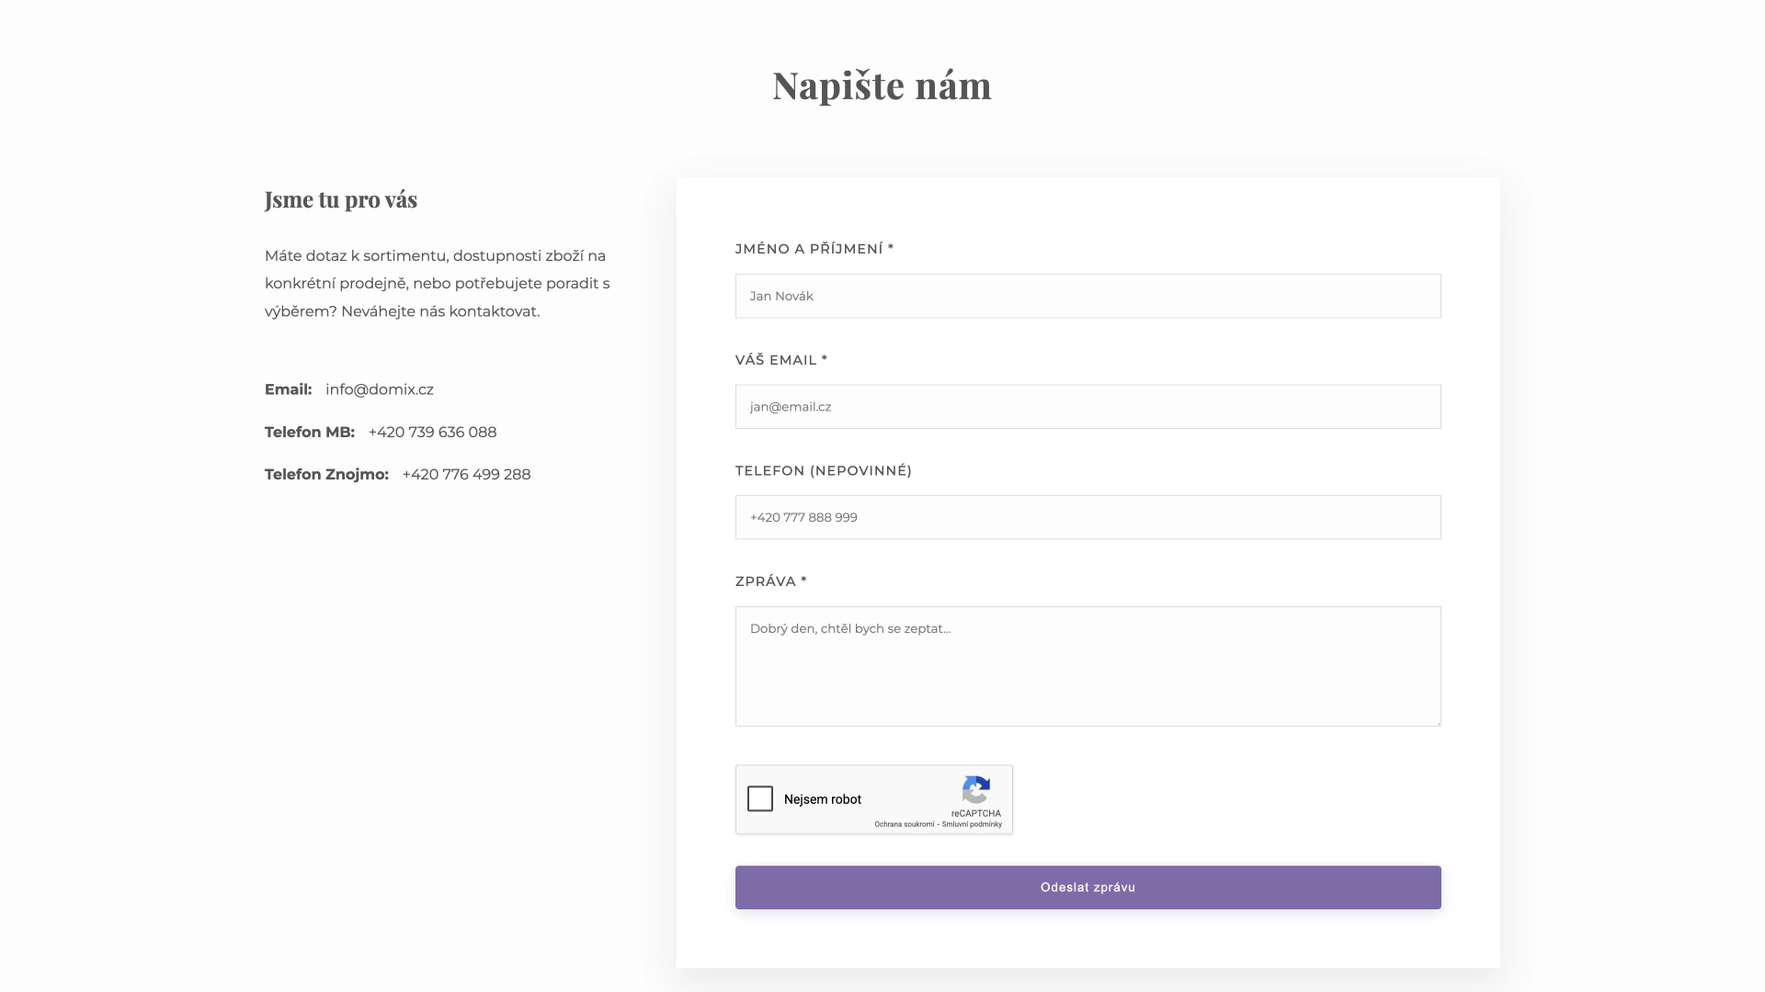Image resolution: width=1765 pixels, height=992 pixels.
Task: Click the "Jméno a příjmení" field label
Action: click(814, 249)
